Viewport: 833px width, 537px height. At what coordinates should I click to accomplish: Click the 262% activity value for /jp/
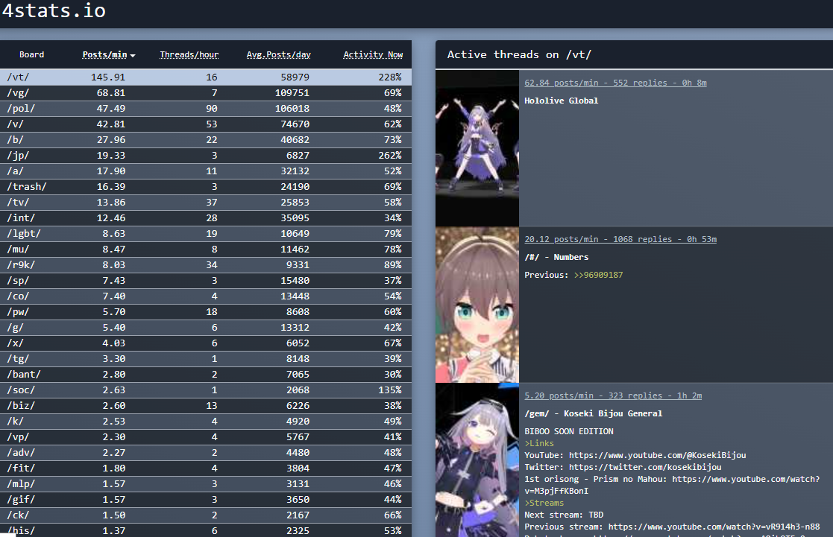389,156
